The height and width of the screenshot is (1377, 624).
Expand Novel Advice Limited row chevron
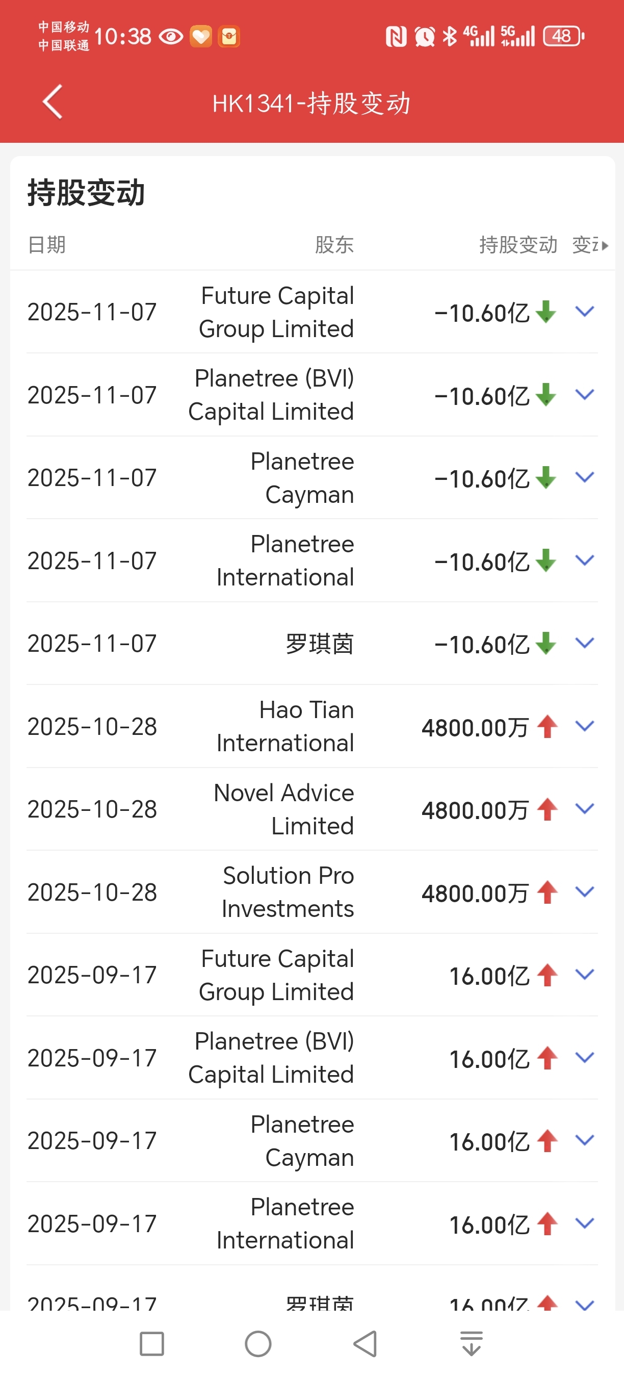pos(584,809)
